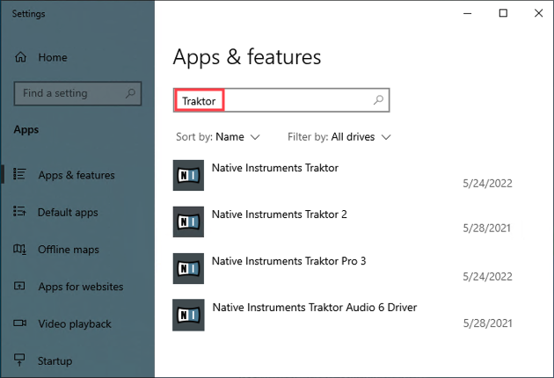Click the Traktor Pro 3 app icon
554x378 pixels.
tap(188, 268)
